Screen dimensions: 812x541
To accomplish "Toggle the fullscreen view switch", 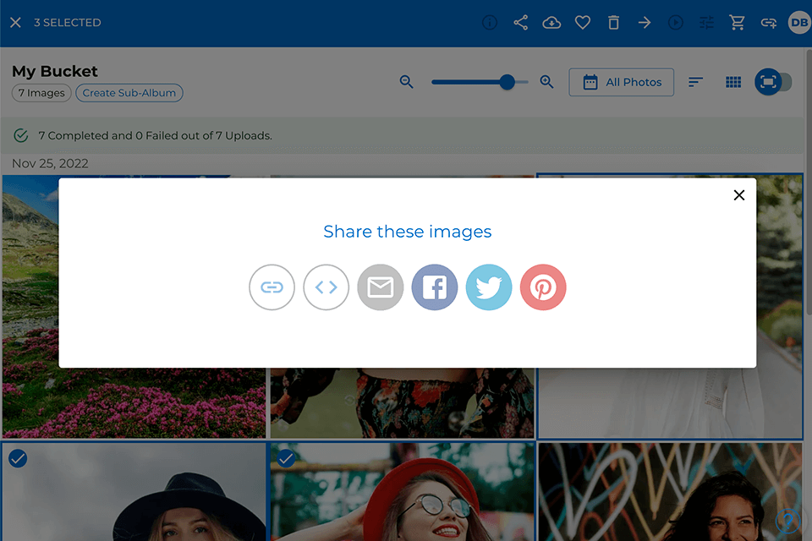I will point(773,82).
